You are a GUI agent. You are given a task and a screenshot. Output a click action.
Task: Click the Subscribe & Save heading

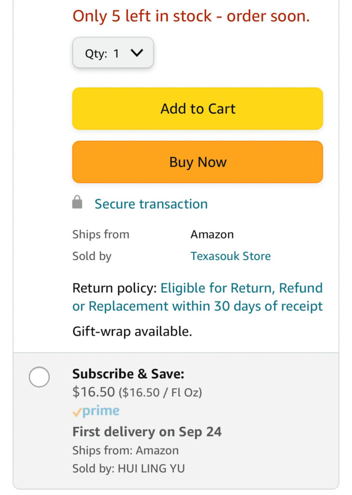point(128,374)
